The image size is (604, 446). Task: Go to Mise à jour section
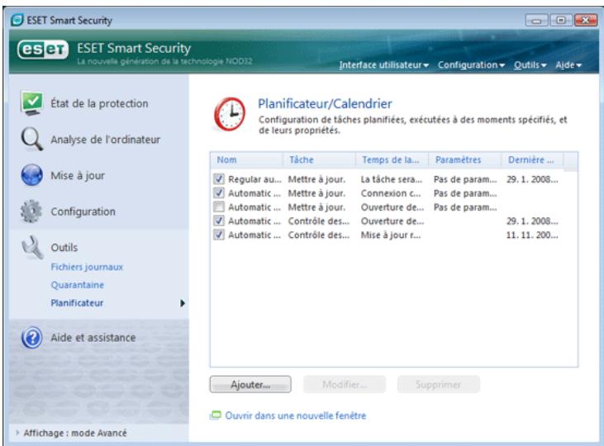coord(78,176)
